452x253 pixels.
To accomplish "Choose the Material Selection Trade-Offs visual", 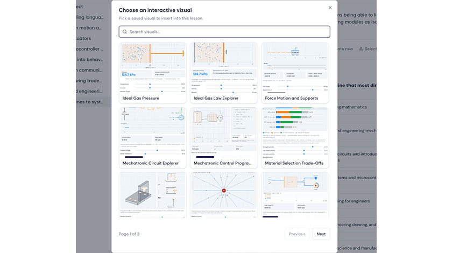I will [x=295, y=138].
